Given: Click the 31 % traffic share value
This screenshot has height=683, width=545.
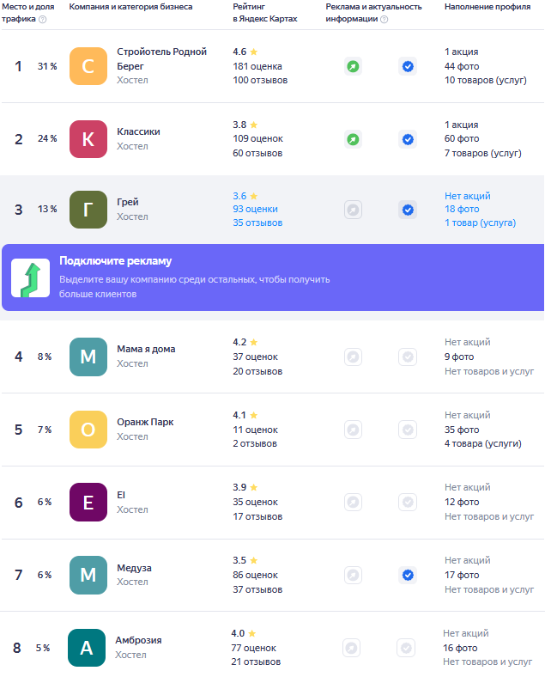Looking at the screenshot, I should point(47,66).
